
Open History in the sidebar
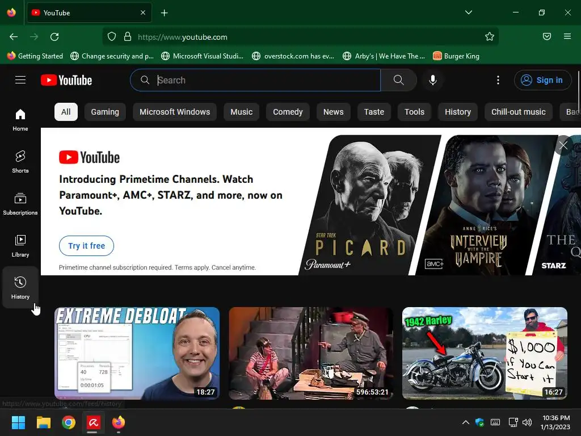click(20, 287)
